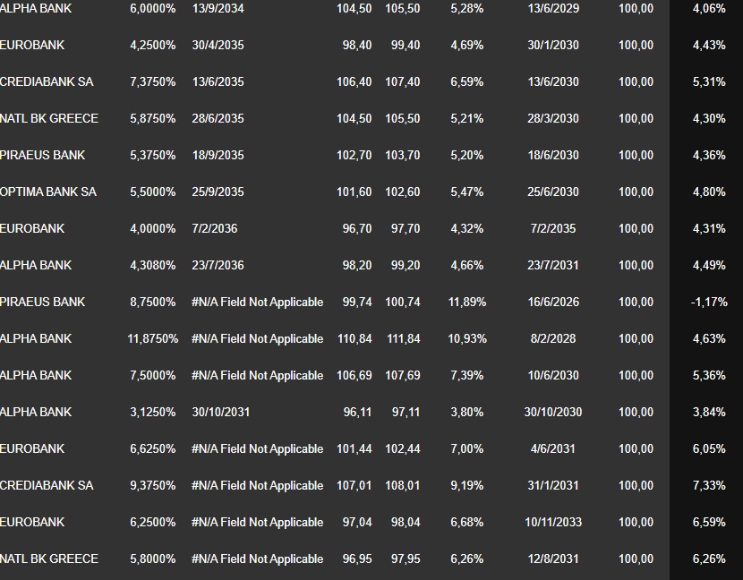Select the 4,69% yield cell
This screenshot has height=580, width=743.
(466, 45)
